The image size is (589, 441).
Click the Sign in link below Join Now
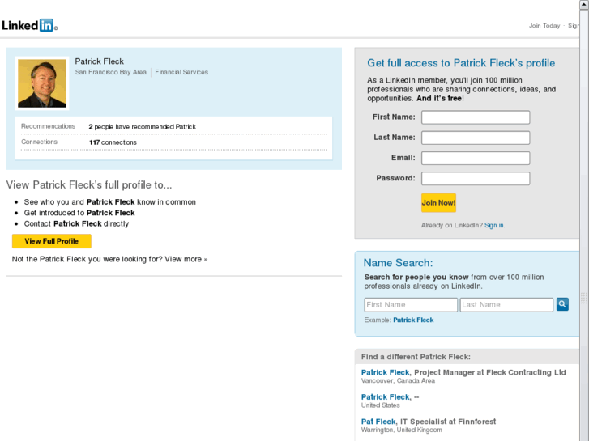coord(494,225)
